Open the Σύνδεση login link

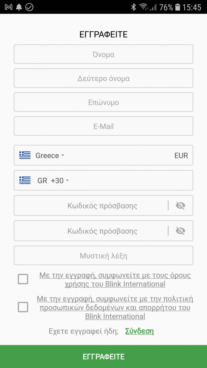pyautogui.click(x=139, y=331)
